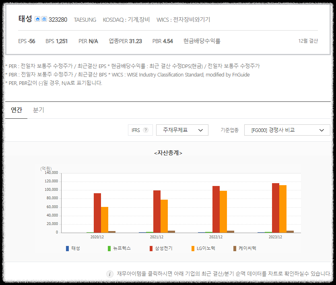
Task: Click the PBR 4.54 value
Action: (163, 41)
